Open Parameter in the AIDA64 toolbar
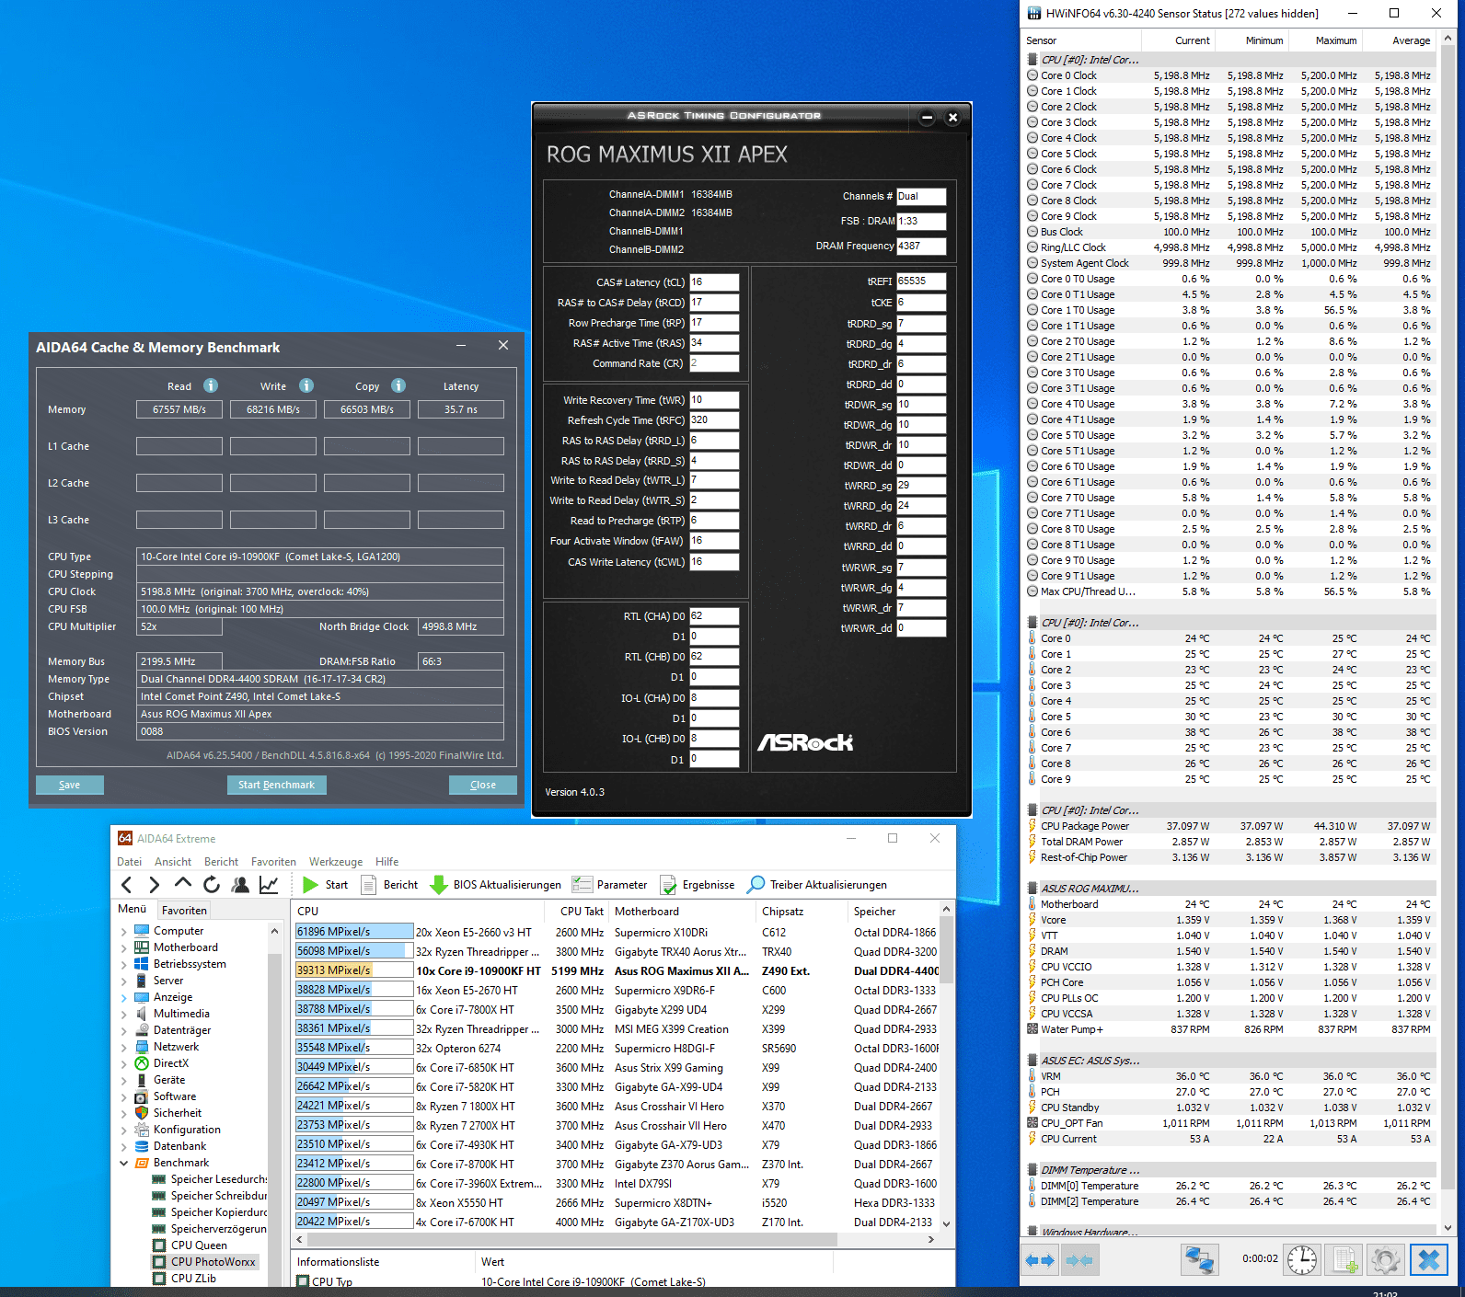This screenshot has height=1297, width=1465. point(610,885)
